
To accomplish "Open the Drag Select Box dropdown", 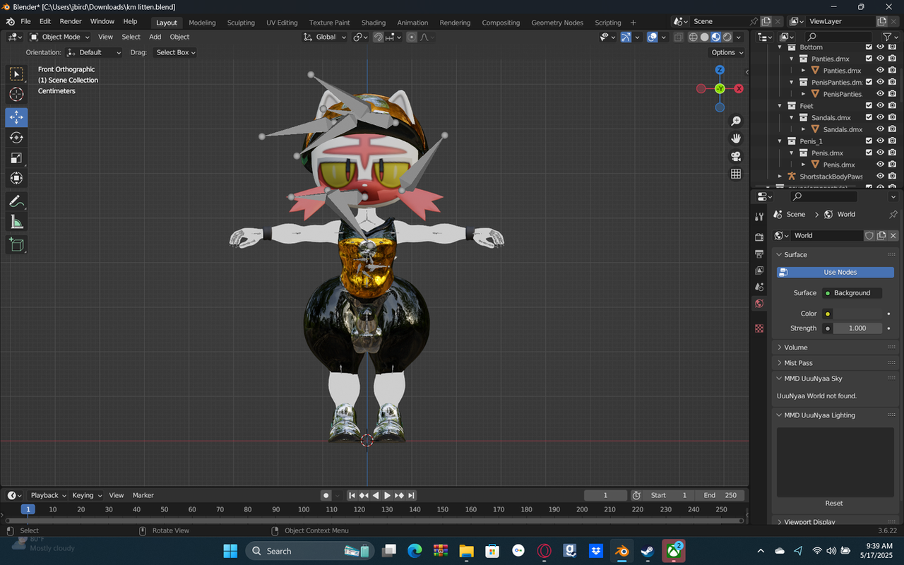I will 175,52.
